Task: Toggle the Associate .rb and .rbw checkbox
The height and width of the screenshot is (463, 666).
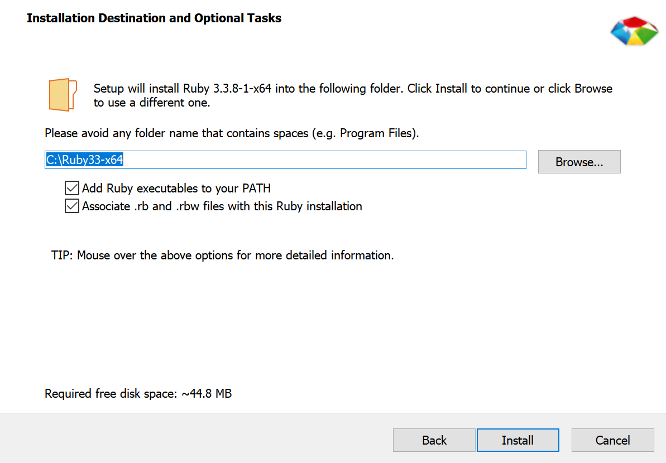Action: click(71, 206)
